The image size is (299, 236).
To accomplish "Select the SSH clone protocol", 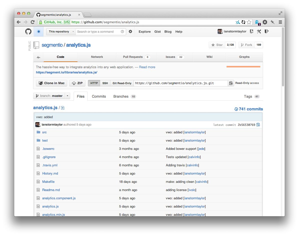I will 105,83.
